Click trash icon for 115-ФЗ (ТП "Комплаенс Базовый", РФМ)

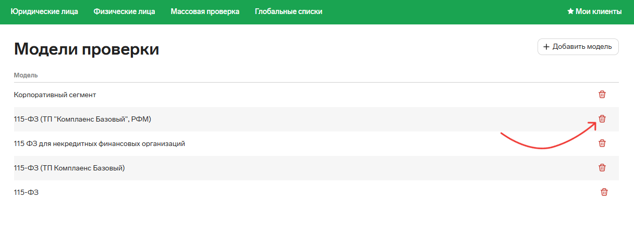[x=602, y=119]
